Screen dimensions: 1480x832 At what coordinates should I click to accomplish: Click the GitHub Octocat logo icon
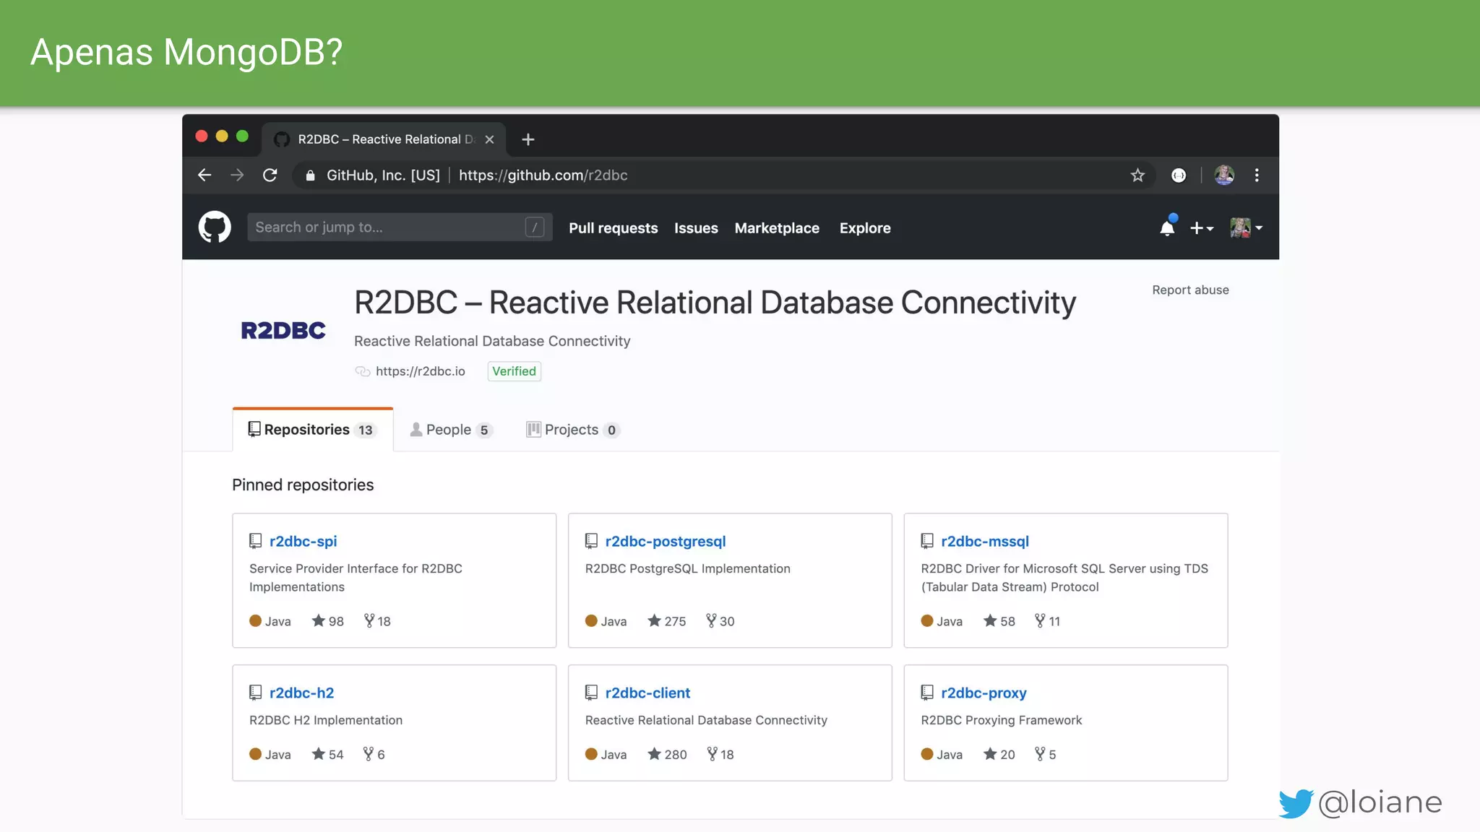click(215, 227)
